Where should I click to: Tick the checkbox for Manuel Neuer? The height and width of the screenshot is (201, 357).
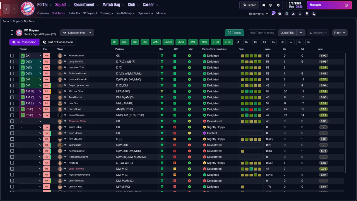point(12,56)
